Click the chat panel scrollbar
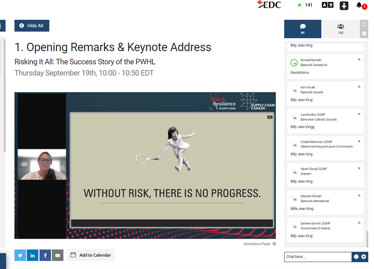This screenshot has width=374, height=269. (367, 239)
